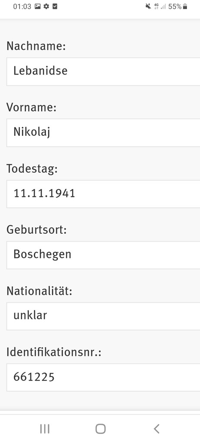Tap the Todestag field showing 11.11.1941
The height and width of the screenshot is (444, 200).
click(103, 194)
